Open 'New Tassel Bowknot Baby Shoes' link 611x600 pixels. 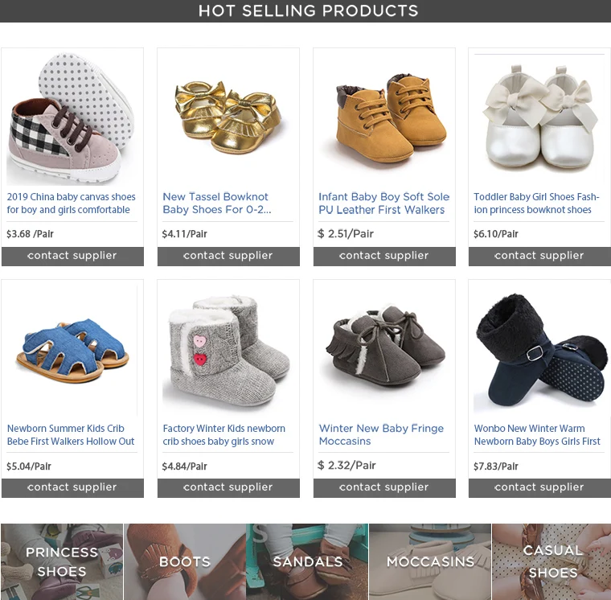click(217, 203)
